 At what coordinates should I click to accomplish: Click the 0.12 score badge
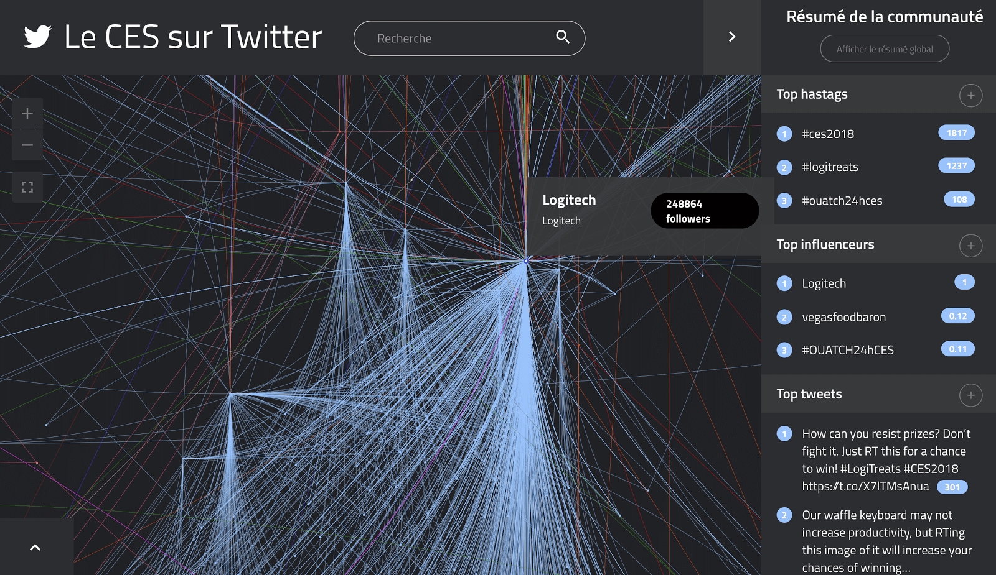pyautogui.click(x=958, y=316)
